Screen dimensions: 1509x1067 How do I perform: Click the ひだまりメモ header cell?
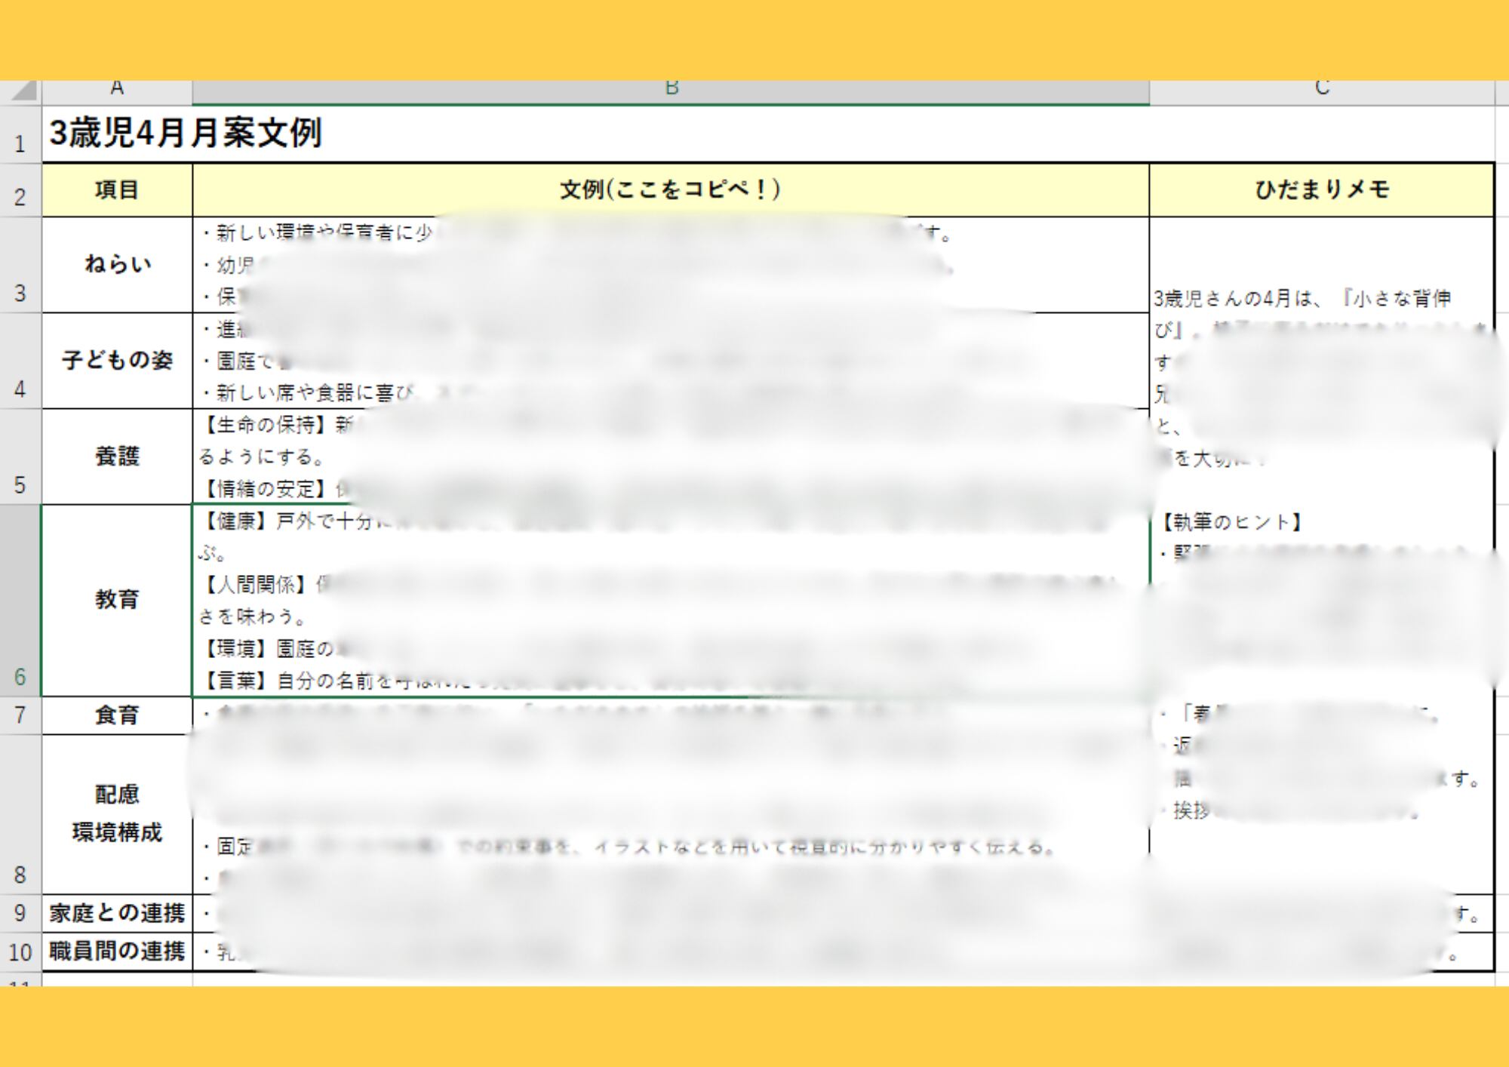tap(1322, 190)
